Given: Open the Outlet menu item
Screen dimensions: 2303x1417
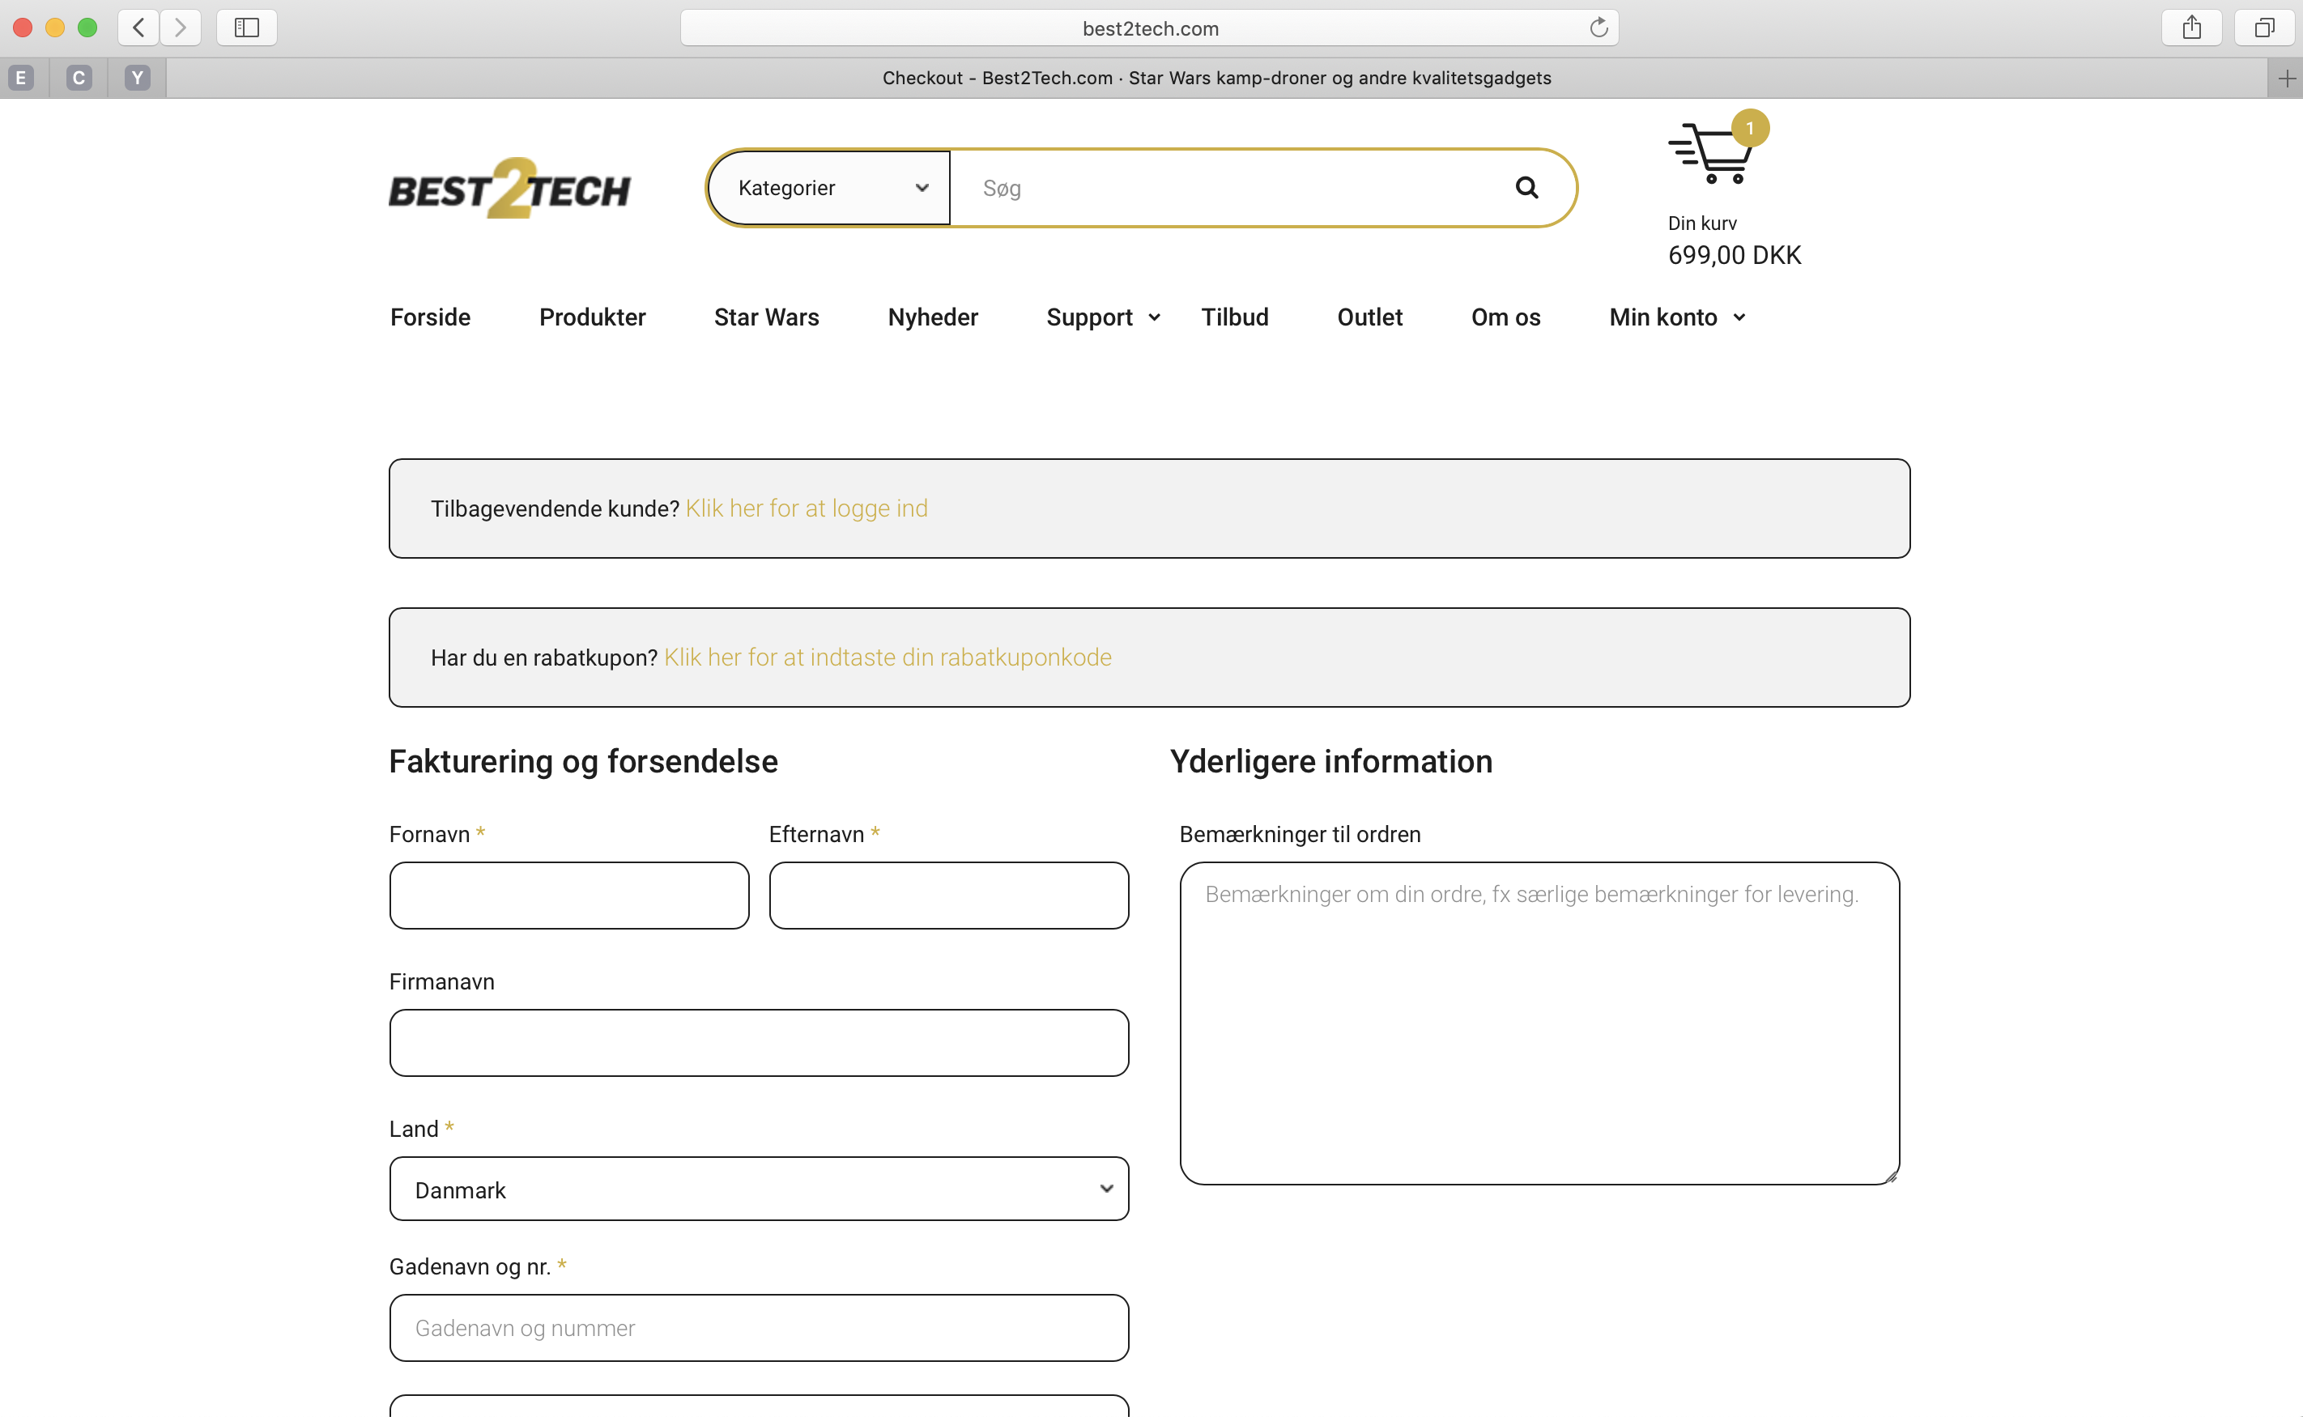Looking at the screenshot, I should (1369, 317).
